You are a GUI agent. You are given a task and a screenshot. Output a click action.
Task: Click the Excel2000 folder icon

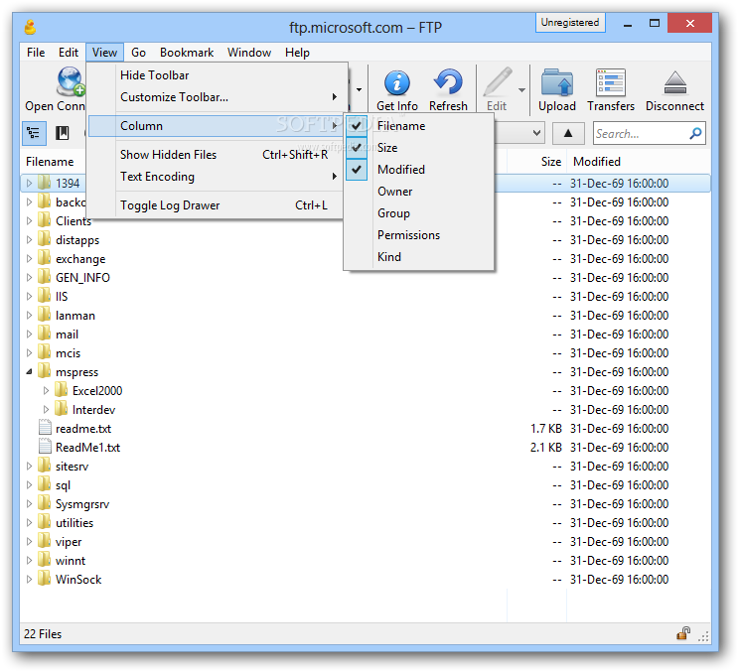click(x=61, y=389)
